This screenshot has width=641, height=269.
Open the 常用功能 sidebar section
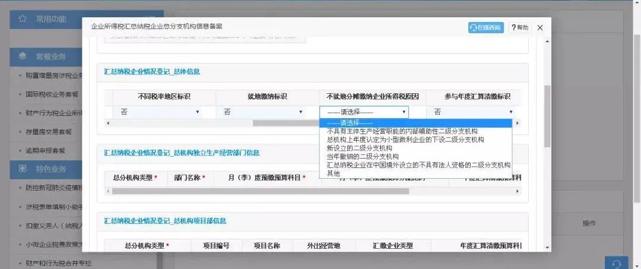[x=46, y=19]
